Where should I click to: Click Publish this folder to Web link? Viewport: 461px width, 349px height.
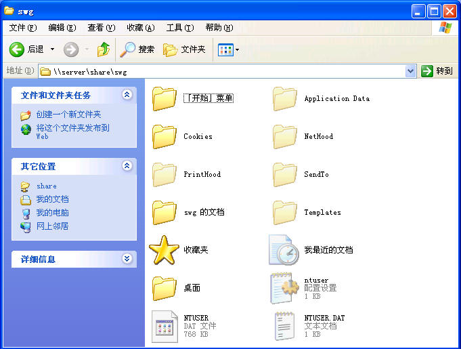72,128
